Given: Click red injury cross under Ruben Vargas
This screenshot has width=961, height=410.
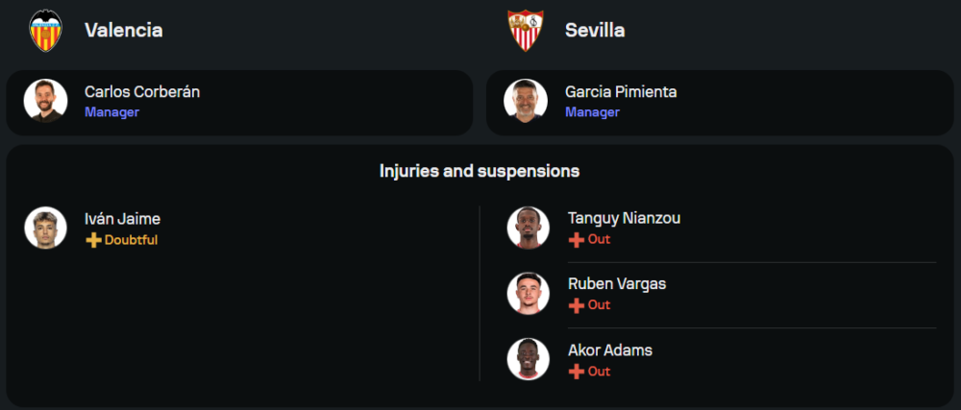Looking at the screenshot, I should 577,305.
